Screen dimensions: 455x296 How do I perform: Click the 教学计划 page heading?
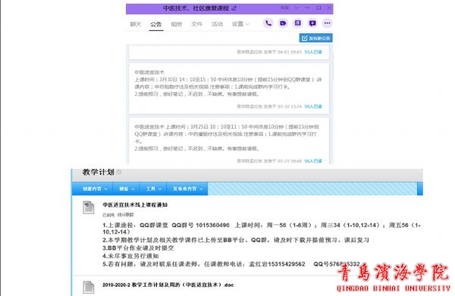pos(98,172)
